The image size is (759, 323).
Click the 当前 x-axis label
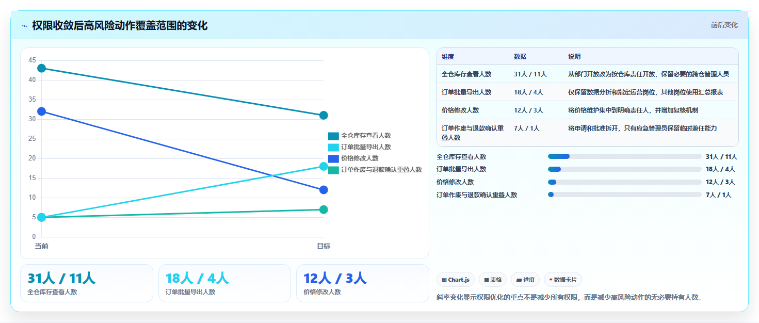tap(42, 246)
